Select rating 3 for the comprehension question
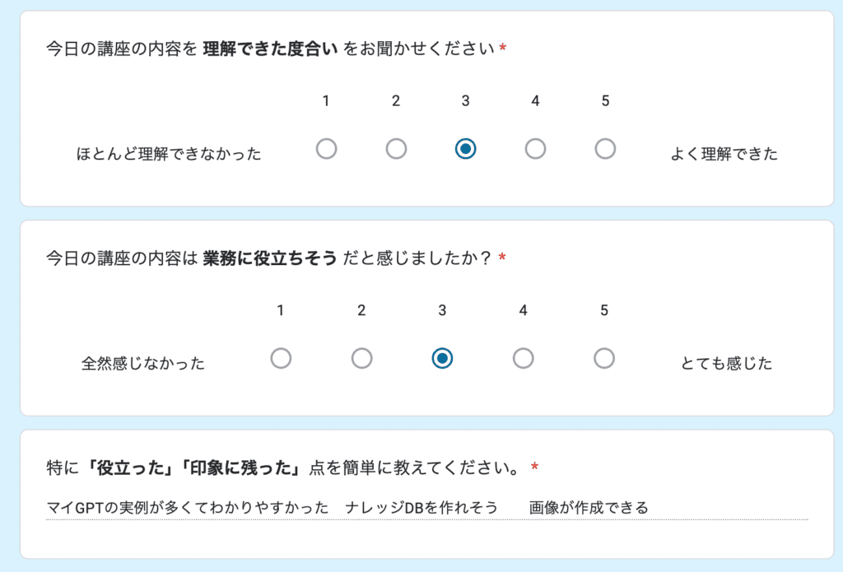The height and width of the screenshot is (572, 843). [465, 149]
